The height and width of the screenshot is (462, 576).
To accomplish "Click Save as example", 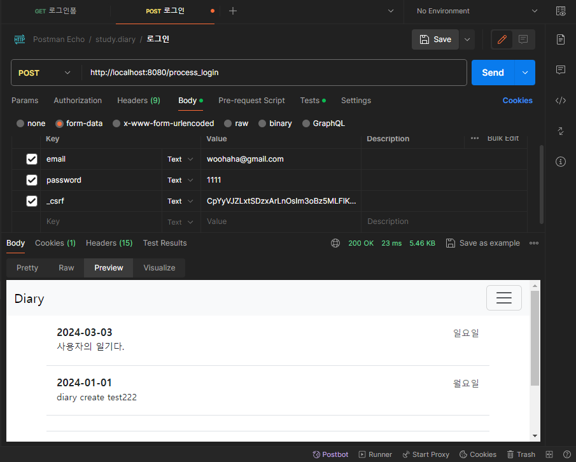I will [482, 243].
